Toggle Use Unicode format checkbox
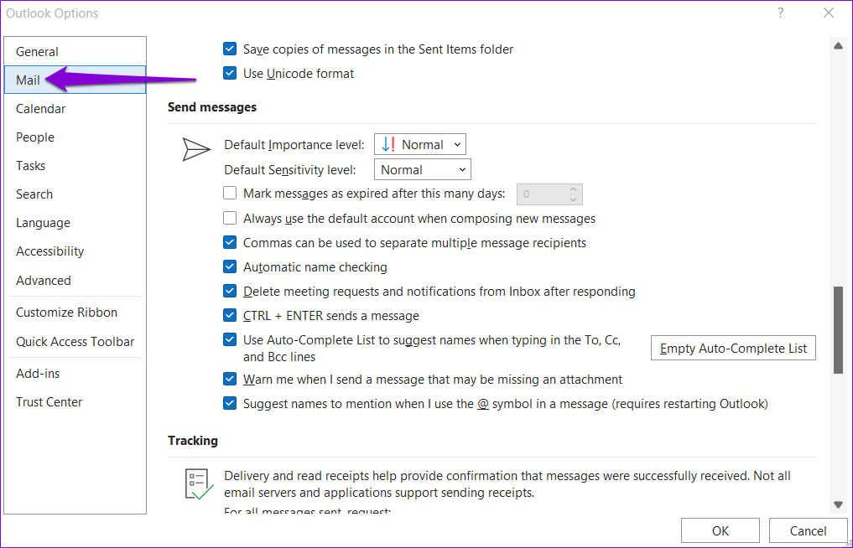853x548 pixels. tap(230, 74)
